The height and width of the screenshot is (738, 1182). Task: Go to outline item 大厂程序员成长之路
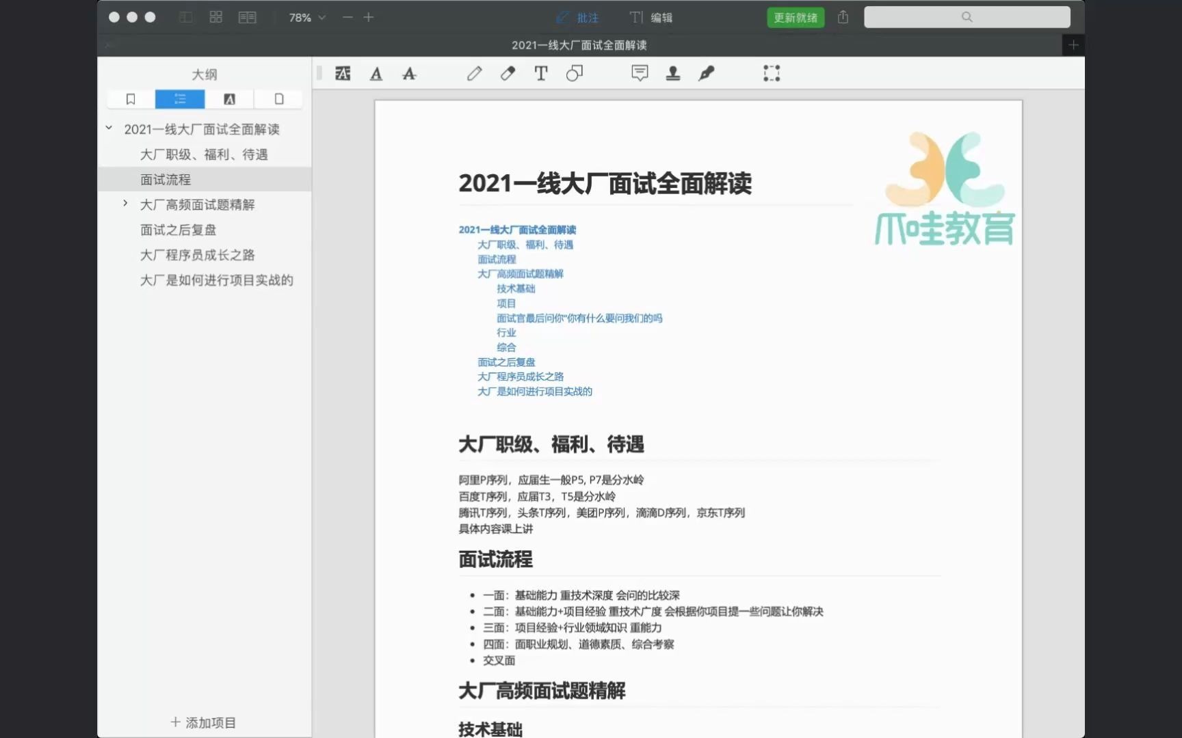pos(197,255)
